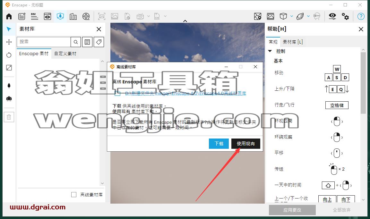Open the BIM mode icon in the toolbar
The image size is (370, 219).
click(x=34, y=16)
